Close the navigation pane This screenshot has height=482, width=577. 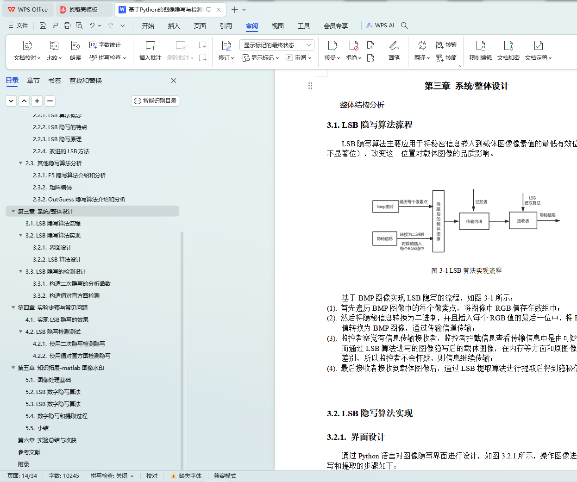(x=174, y=81)
